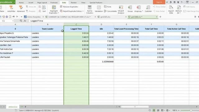The image size is (199, 112).
Task: Click the print icon in quick toolbar
Action: (x=7, y=17)
